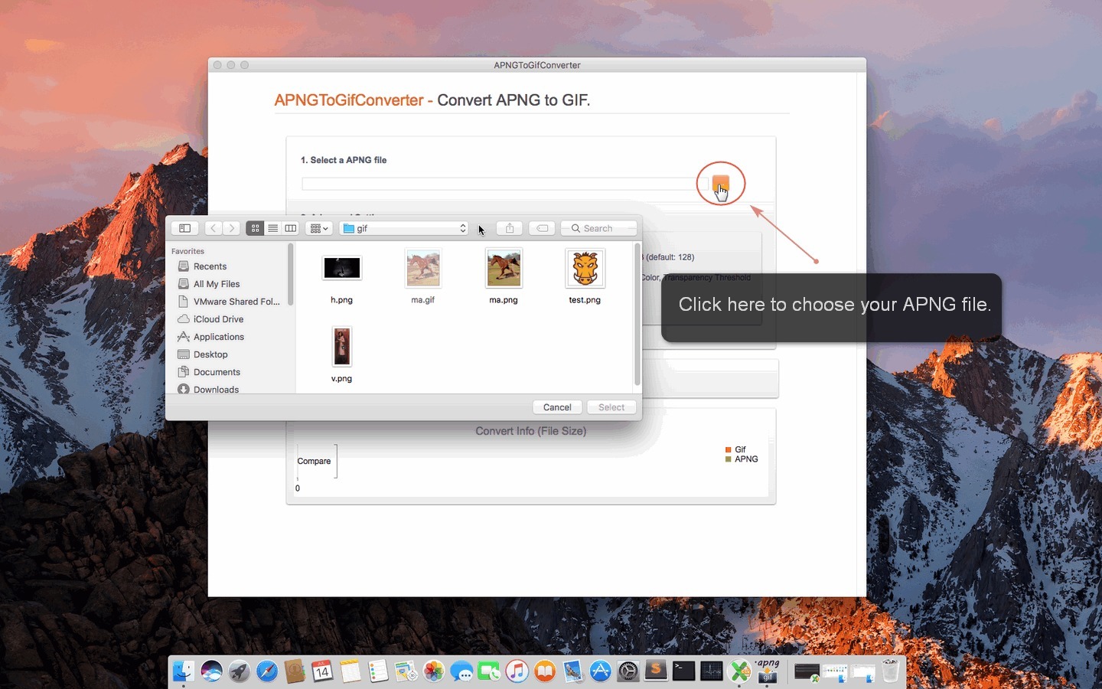Viewport: 1102px width, 689px height.
Task: Open Notes from the Dock
Action: [x=350, y=671]
